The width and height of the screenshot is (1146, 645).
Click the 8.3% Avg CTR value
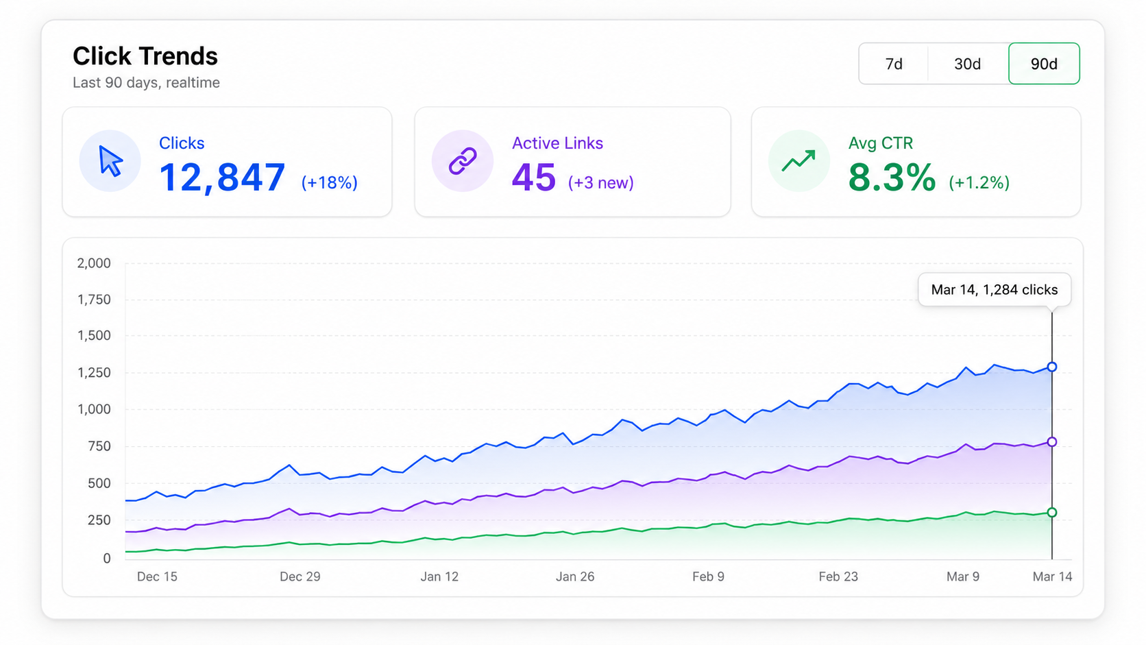[x=892, y=178]
